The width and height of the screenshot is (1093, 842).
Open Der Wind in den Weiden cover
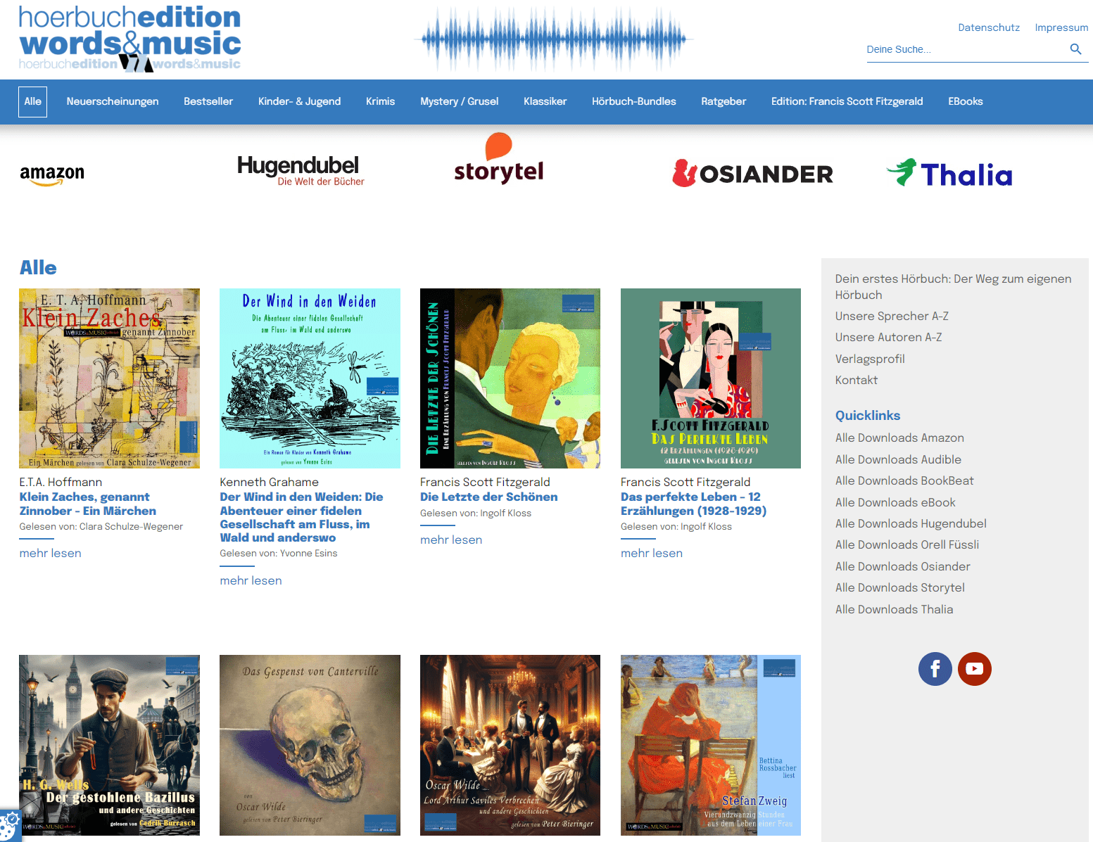coord(310,378)
